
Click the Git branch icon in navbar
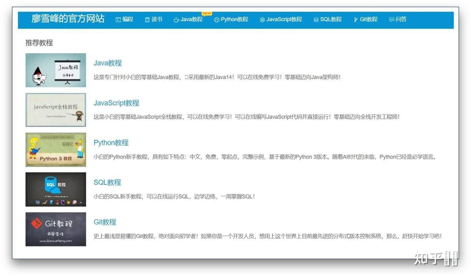[355, 19]
